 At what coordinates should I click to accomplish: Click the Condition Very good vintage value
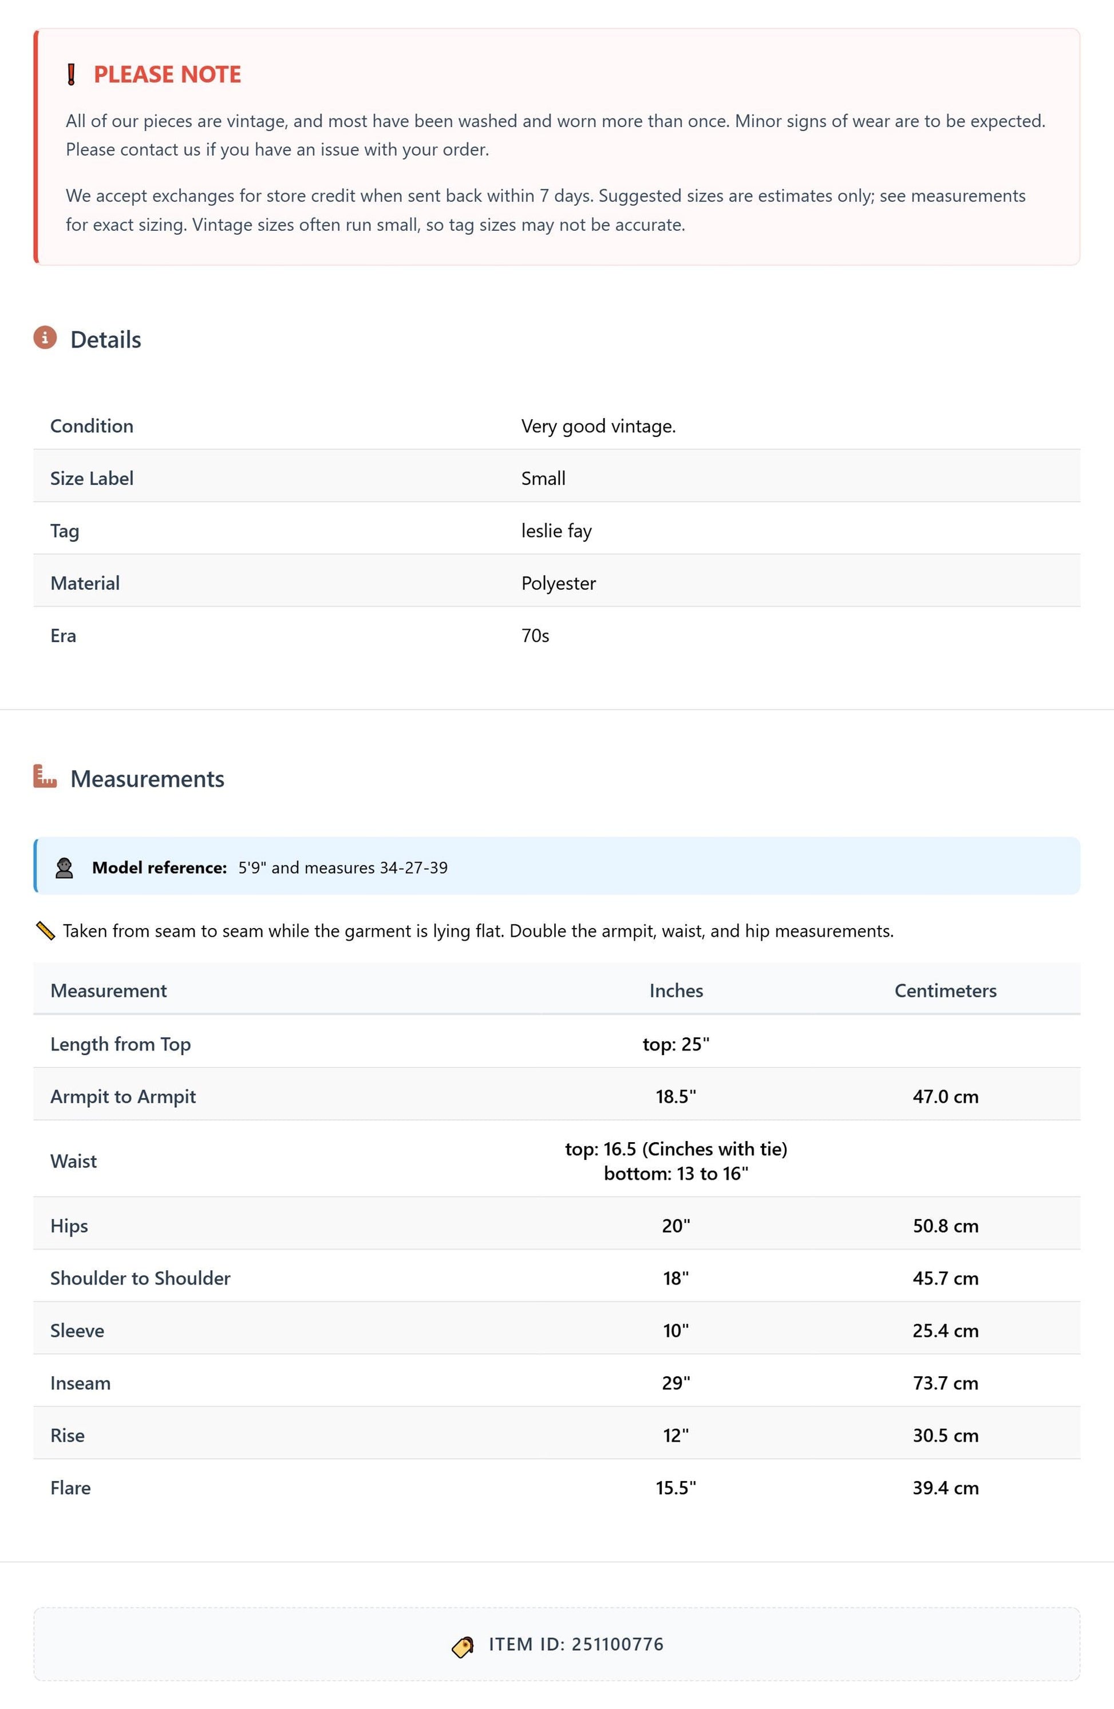tap(599, 427)
